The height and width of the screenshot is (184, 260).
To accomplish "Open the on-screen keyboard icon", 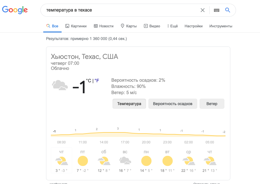I will point(217,10).
